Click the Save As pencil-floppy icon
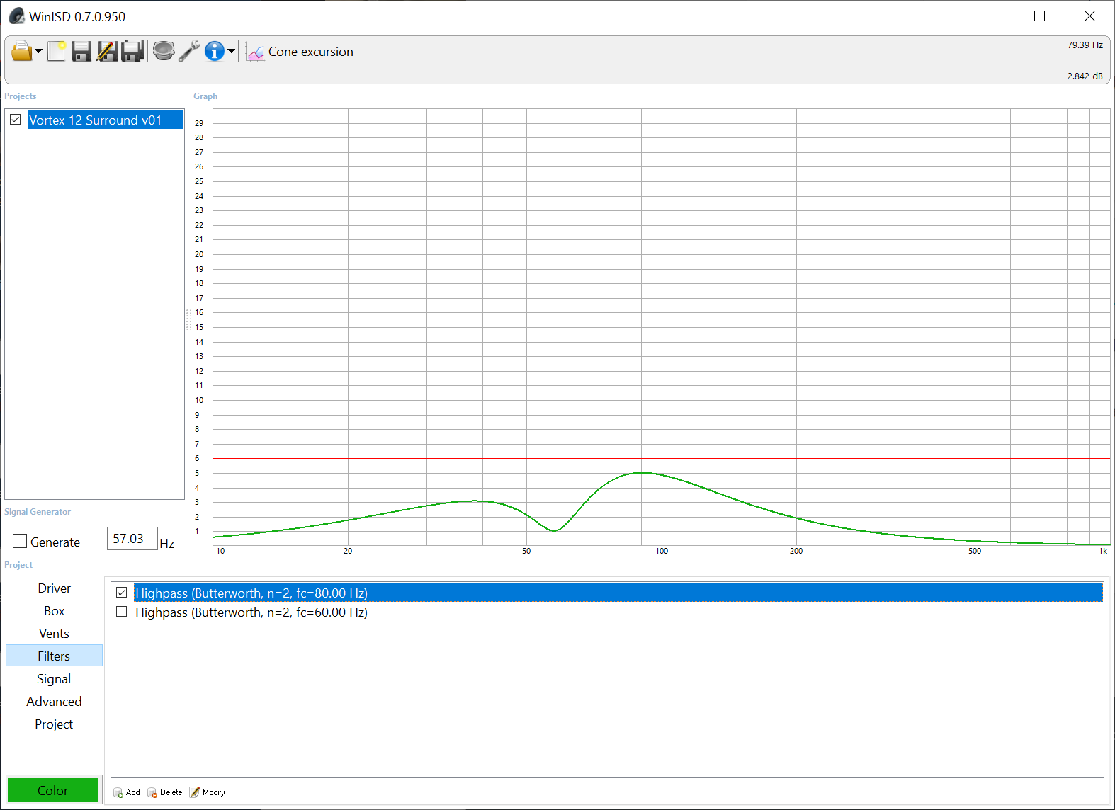1115x810 pixels. (x=107, y=52)
